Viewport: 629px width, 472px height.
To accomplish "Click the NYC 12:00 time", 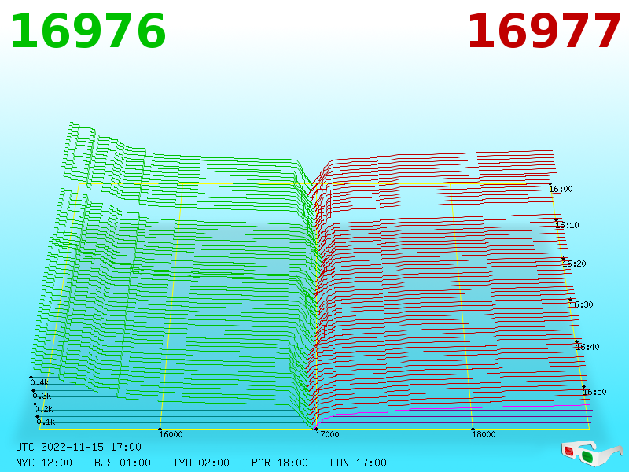I will 44,463.
